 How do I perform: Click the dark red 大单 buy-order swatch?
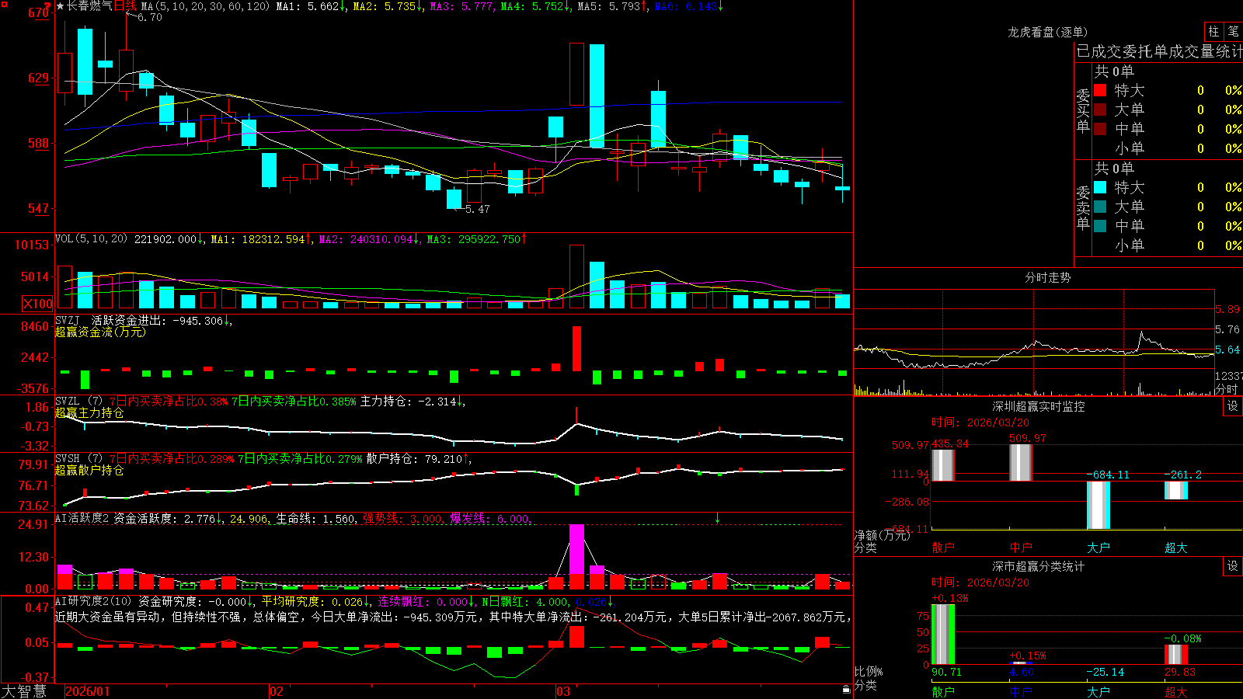1100,110
